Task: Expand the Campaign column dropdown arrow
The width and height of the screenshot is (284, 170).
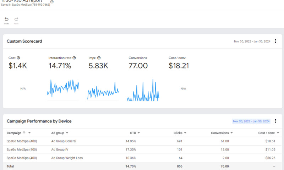Action: 29,133
